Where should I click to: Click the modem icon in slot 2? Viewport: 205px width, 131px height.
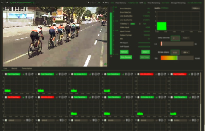click(60, 74)
